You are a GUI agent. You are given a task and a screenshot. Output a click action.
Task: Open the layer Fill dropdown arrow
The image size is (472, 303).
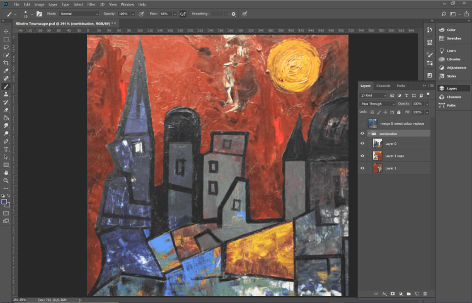click(427, 112)
